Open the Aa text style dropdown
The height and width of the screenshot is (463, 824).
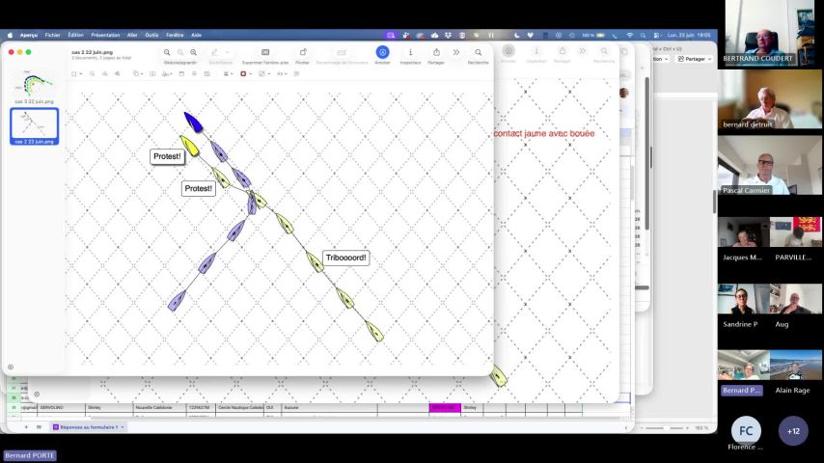tap(282, 74)
